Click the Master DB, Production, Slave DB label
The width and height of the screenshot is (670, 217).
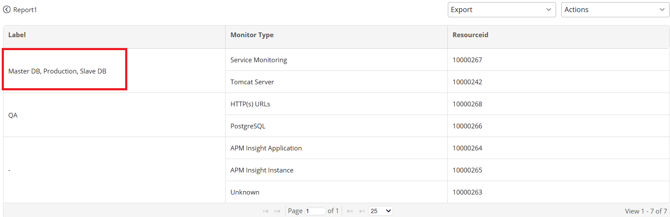(57, 71)
